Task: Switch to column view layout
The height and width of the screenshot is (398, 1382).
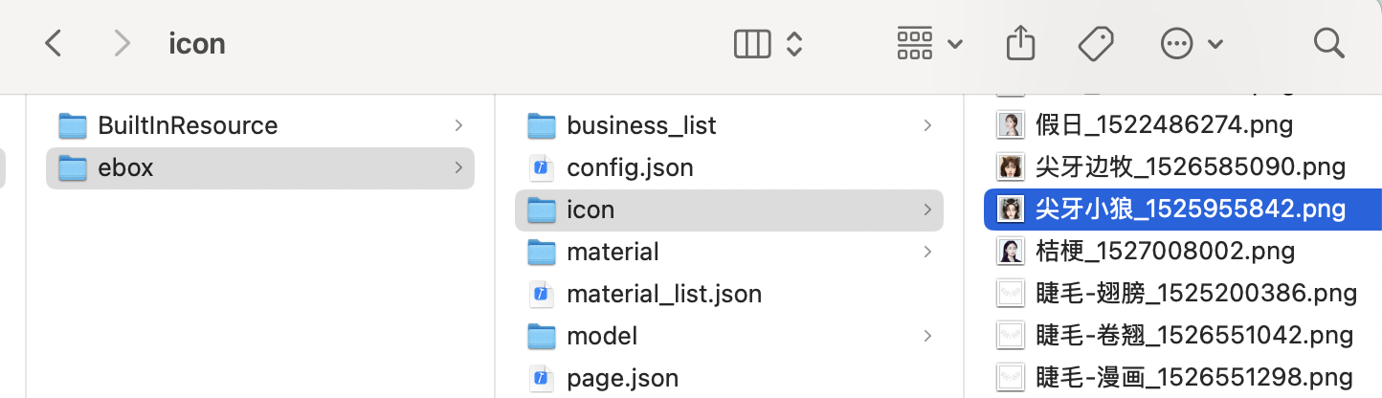Action: click(x=752, y=43)
